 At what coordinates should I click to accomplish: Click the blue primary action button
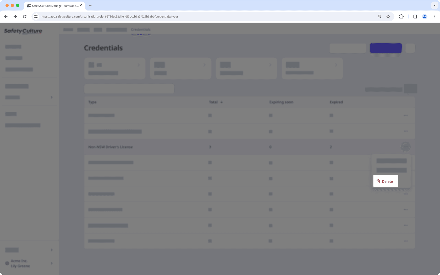pyautogui.click(x=385, y=48)
